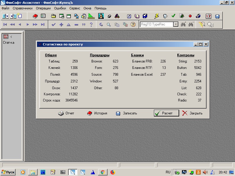Launch Firefox from the taskbar

click(x=113, y=172)
